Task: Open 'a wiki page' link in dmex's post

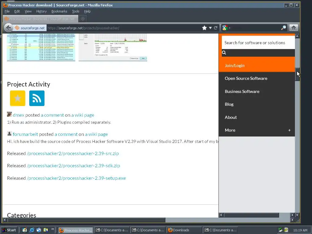Action: [83, 115]
